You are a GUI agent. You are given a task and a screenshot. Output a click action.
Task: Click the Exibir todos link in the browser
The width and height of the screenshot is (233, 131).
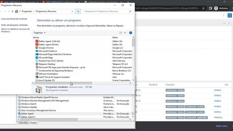pos(222,126)
